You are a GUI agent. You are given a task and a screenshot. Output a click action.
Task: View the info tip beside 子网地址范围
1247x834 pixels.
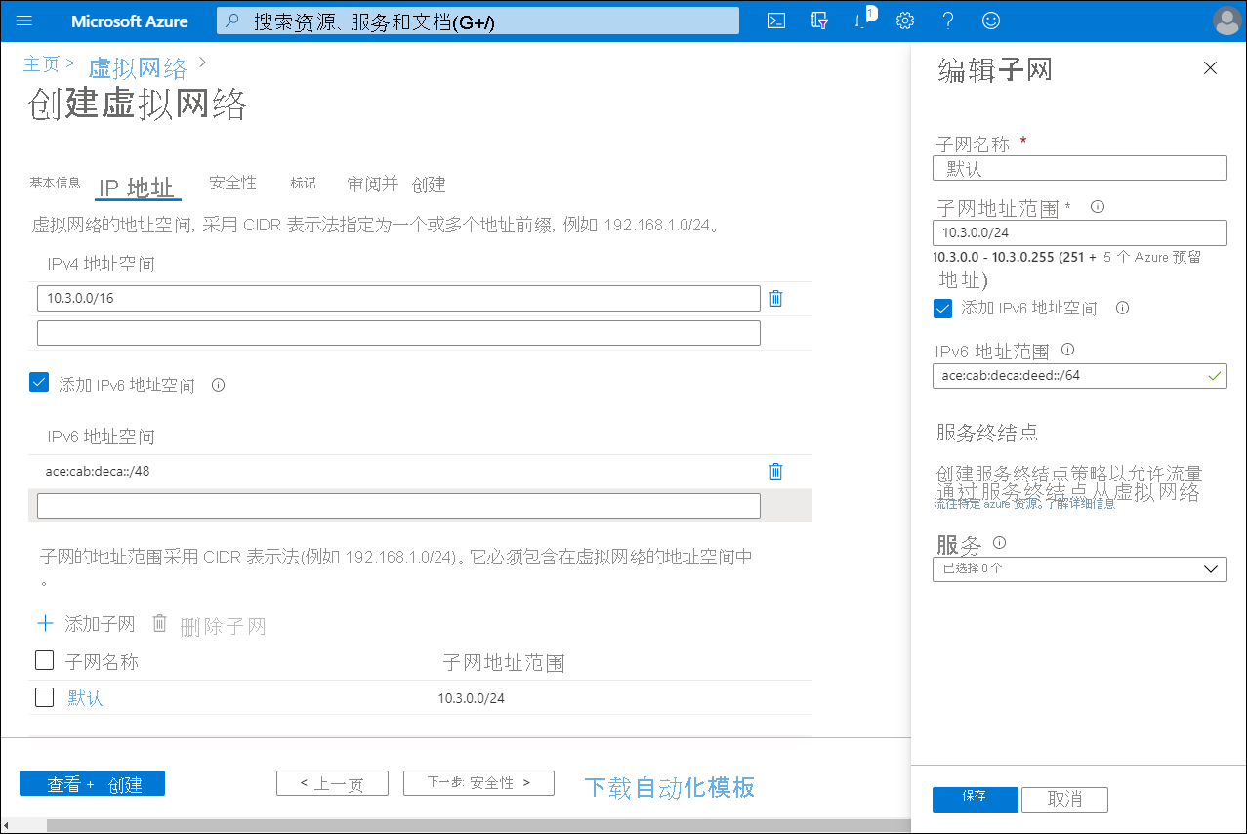tap(1096, 206)
